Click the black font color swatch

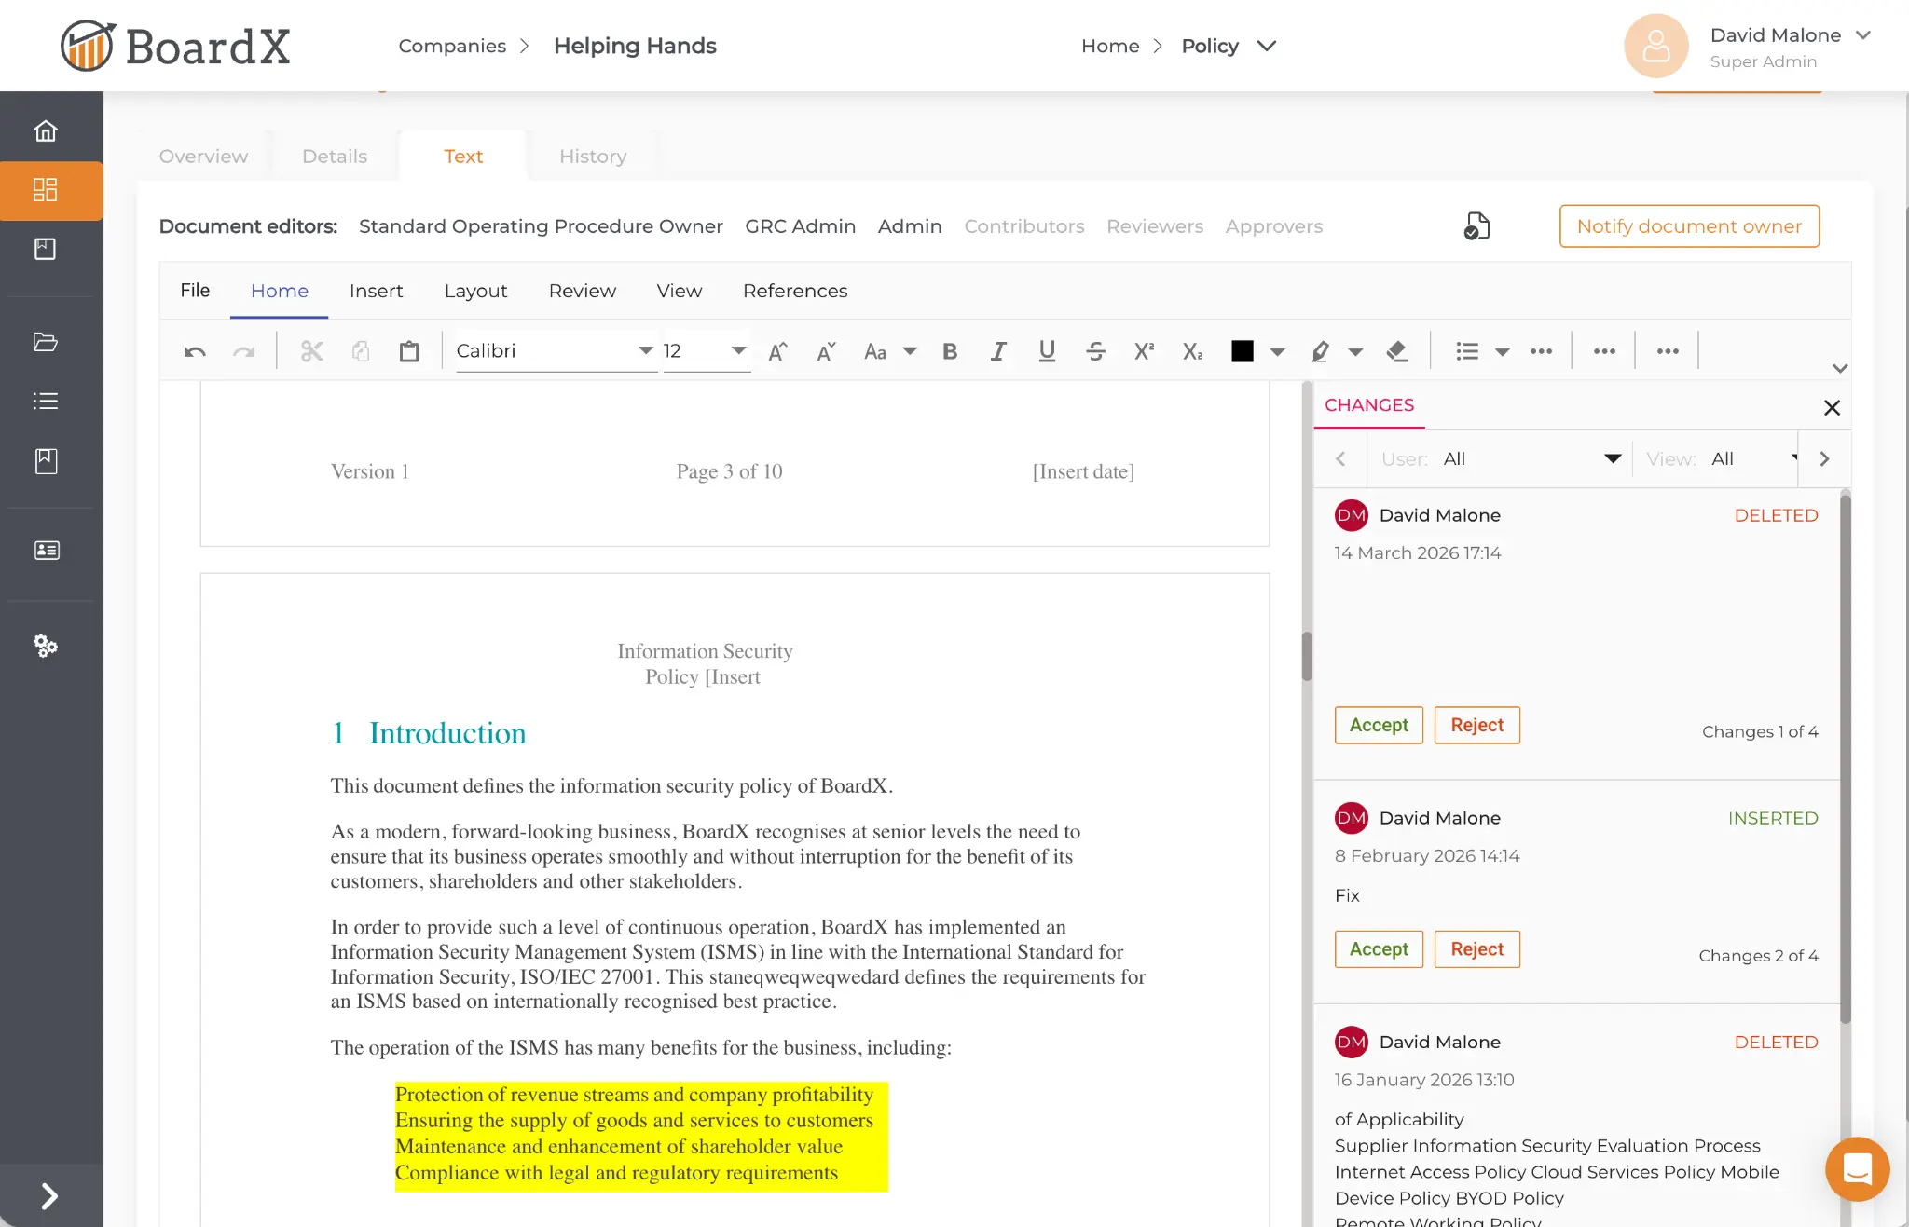[x=1242, y=351]
